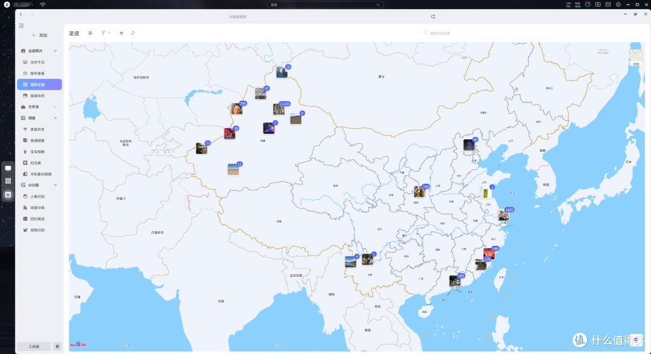
Task: Open photo cluster labeled 295
Action: [x=237, y=109]
